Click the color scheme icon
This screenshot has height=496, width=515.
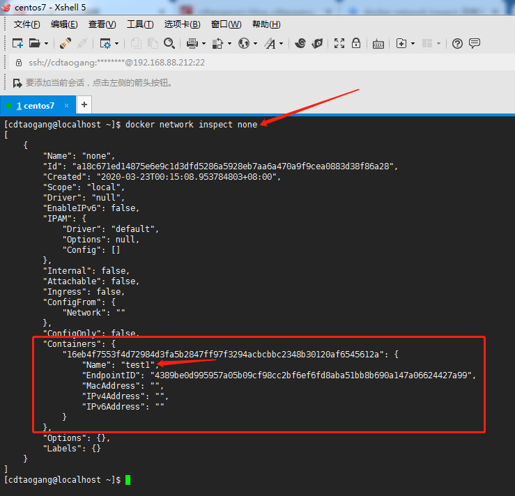click(x=217, y=43)
